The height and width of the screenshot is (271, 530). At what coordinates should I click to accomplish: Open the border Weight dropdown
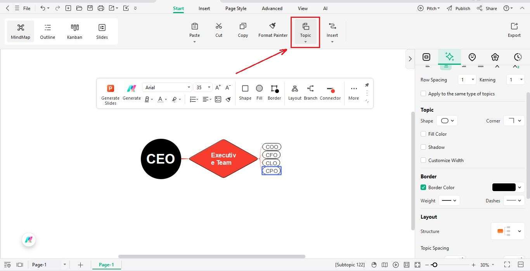(x=449, y=200)
